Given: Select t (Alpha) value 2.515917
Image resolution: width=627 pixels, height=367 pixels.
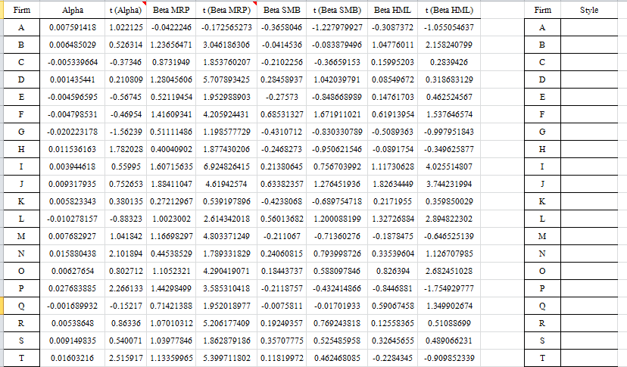Looking at the screenshot, I should pos(126,358).
